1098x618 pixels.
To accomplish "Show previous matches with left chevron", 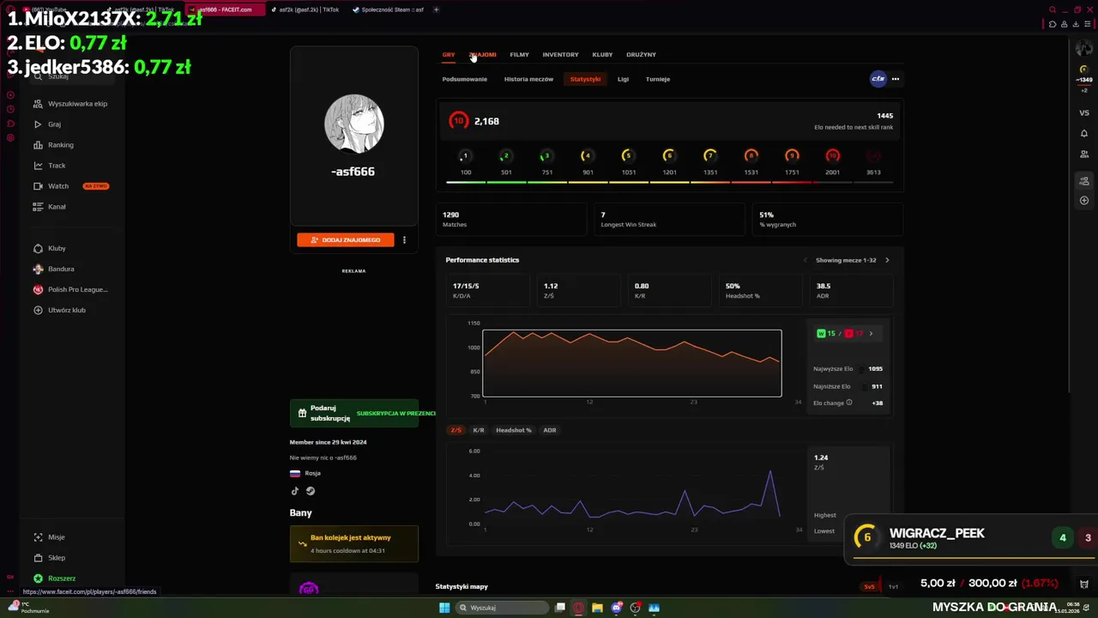I will [x=805, y=260].
